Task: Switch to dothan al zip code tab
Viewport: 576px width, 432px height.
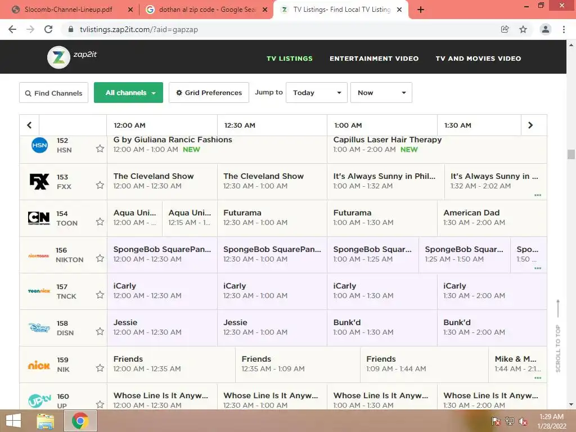Action: (x=207, y=10)
